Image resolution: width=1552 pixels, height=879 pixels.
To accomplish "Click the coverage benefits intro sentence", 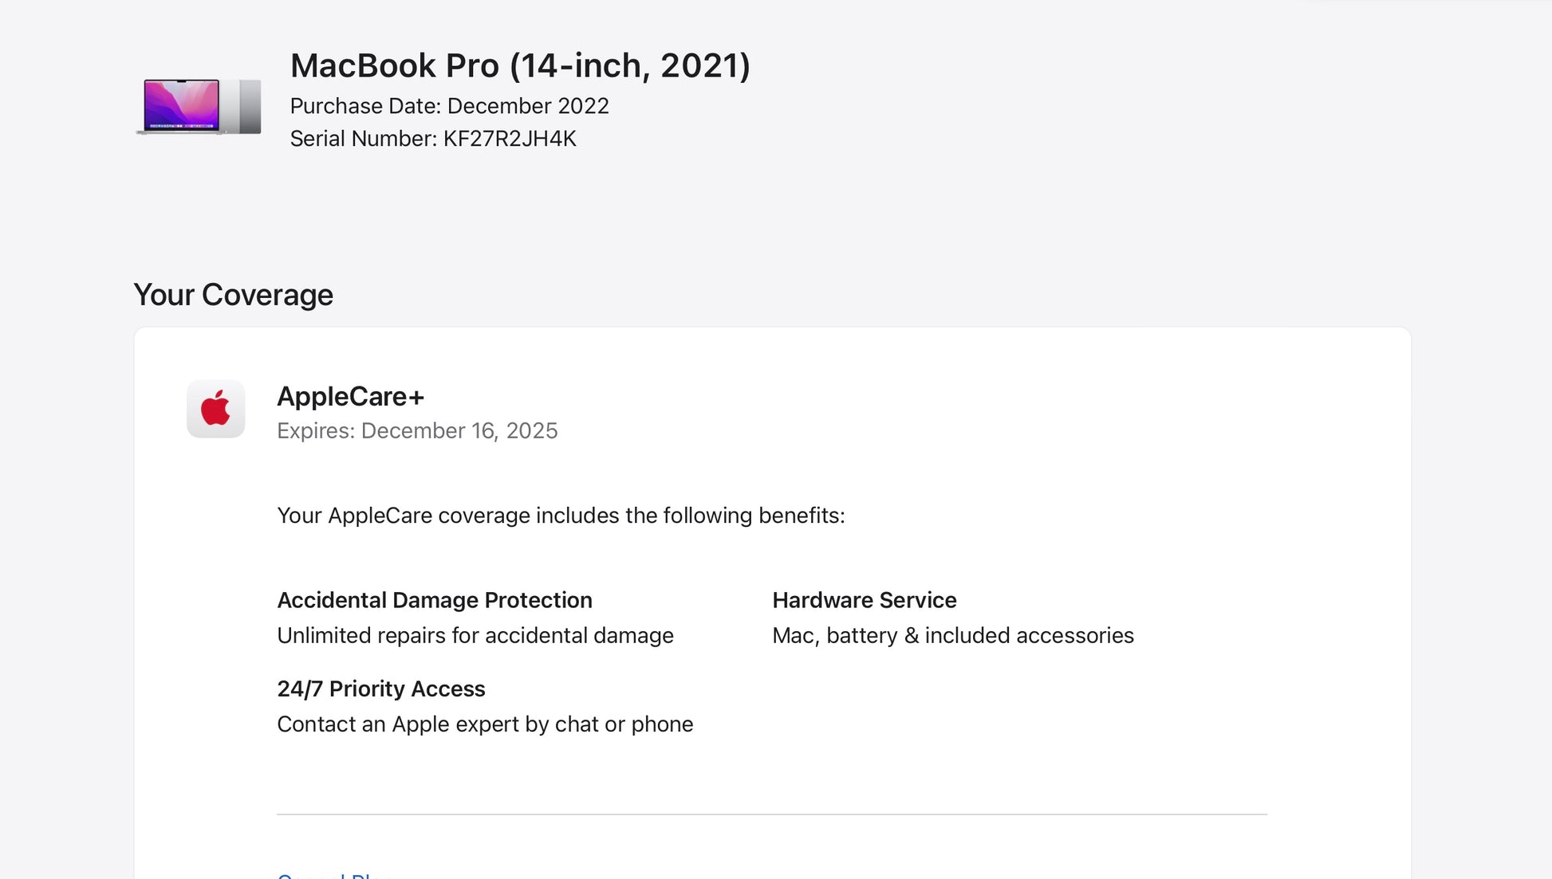I will (x=560, y=516).
